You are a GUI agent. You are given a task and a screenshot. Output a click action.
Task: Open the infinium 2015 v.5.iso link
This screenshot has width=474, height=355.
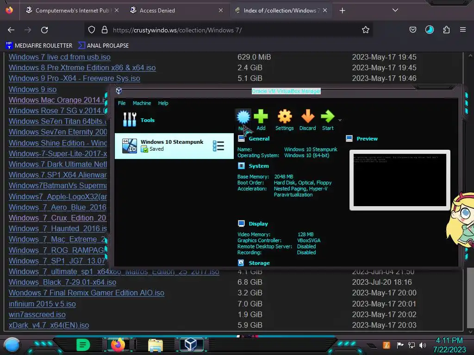click(x=42, y=304)
